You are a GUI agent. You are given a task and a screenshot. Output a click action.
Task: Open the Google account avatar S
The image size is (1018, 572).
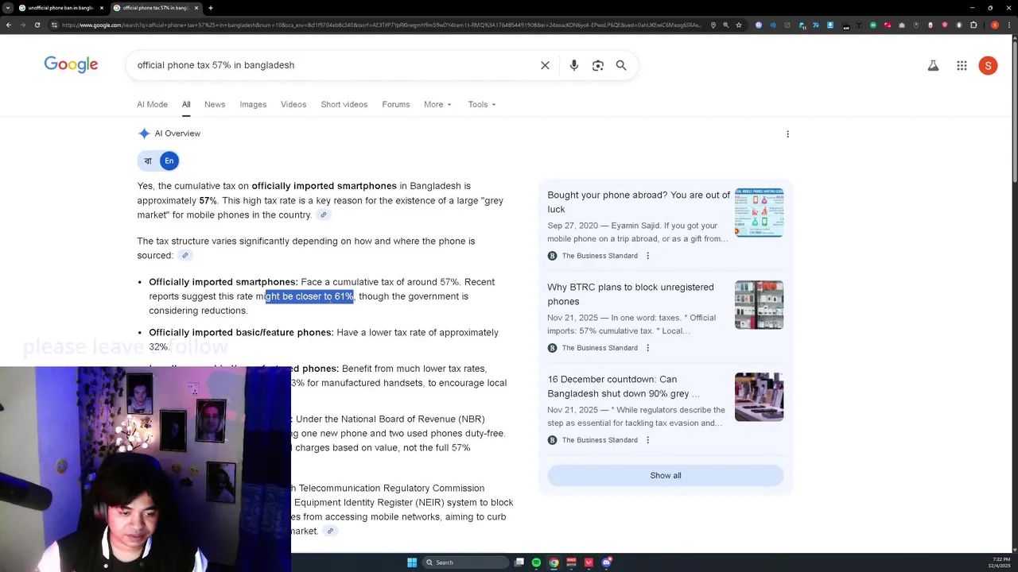[988, 66]
